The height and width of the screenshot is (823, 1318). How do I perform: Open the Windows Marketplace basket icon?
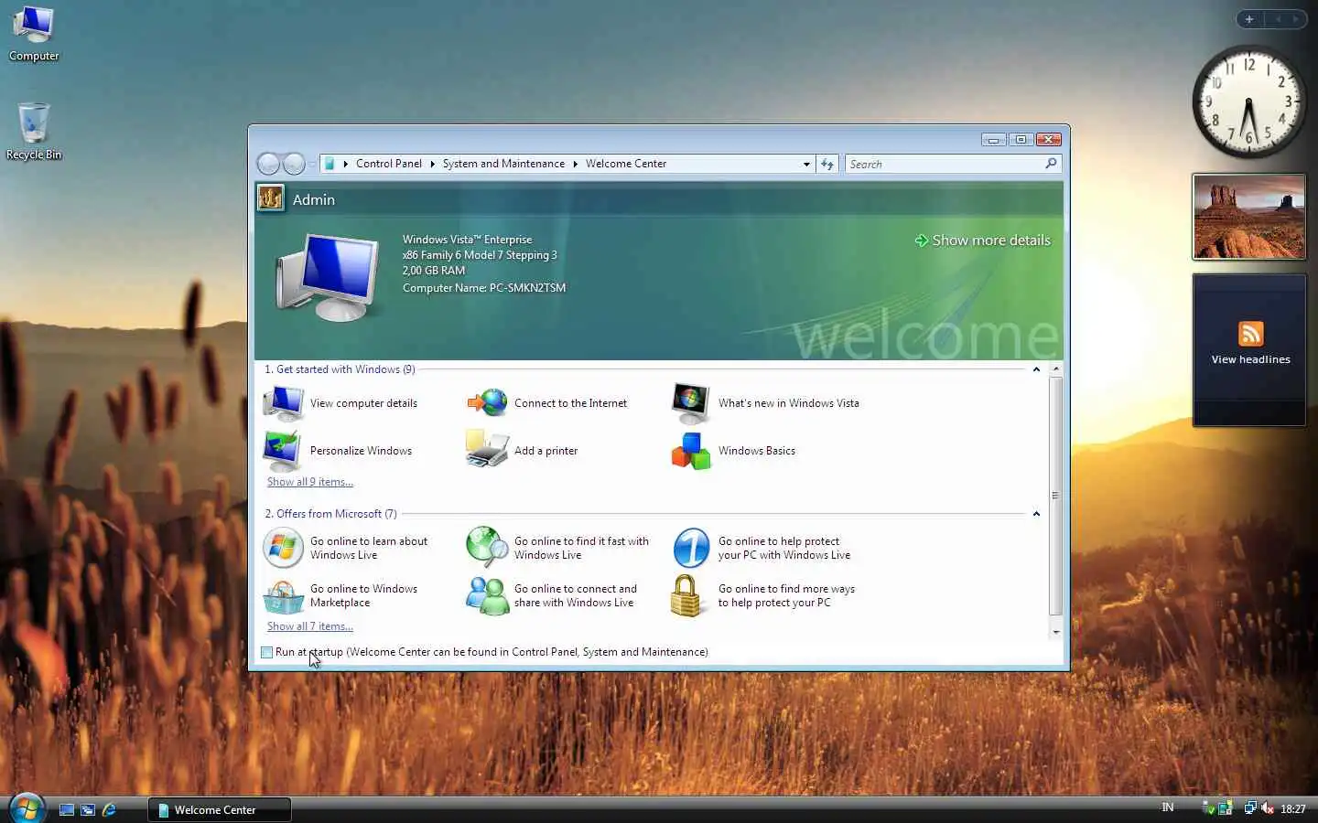(283, 596)
